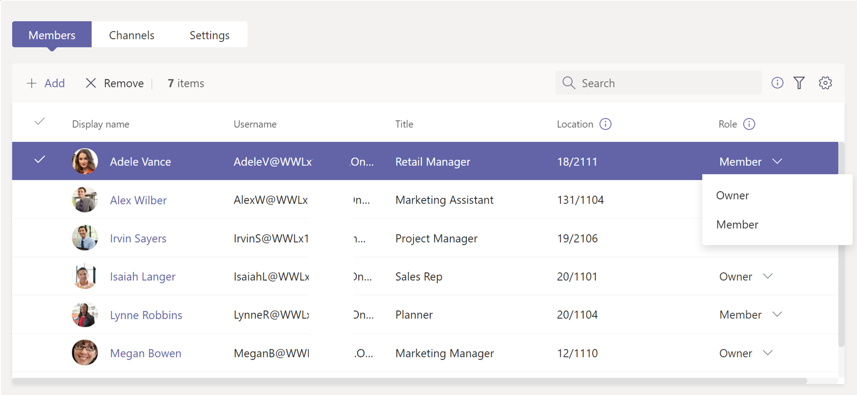
Task: Select Member role from dropdown menu
Action: pos(738,223)
